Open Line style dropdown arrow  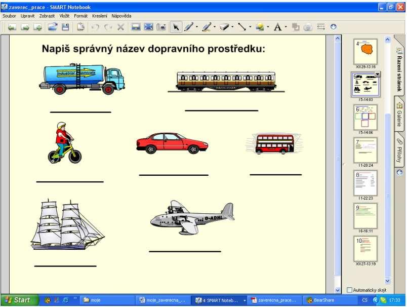(x=250, y=27)
